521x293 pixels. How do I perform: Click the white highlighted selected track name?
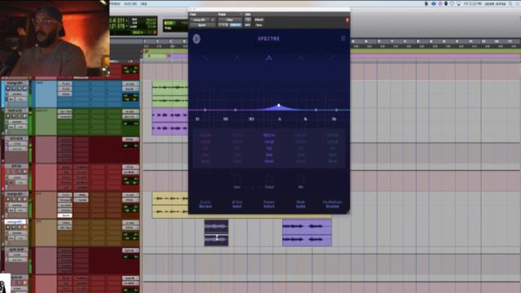(x=15, y=221)
